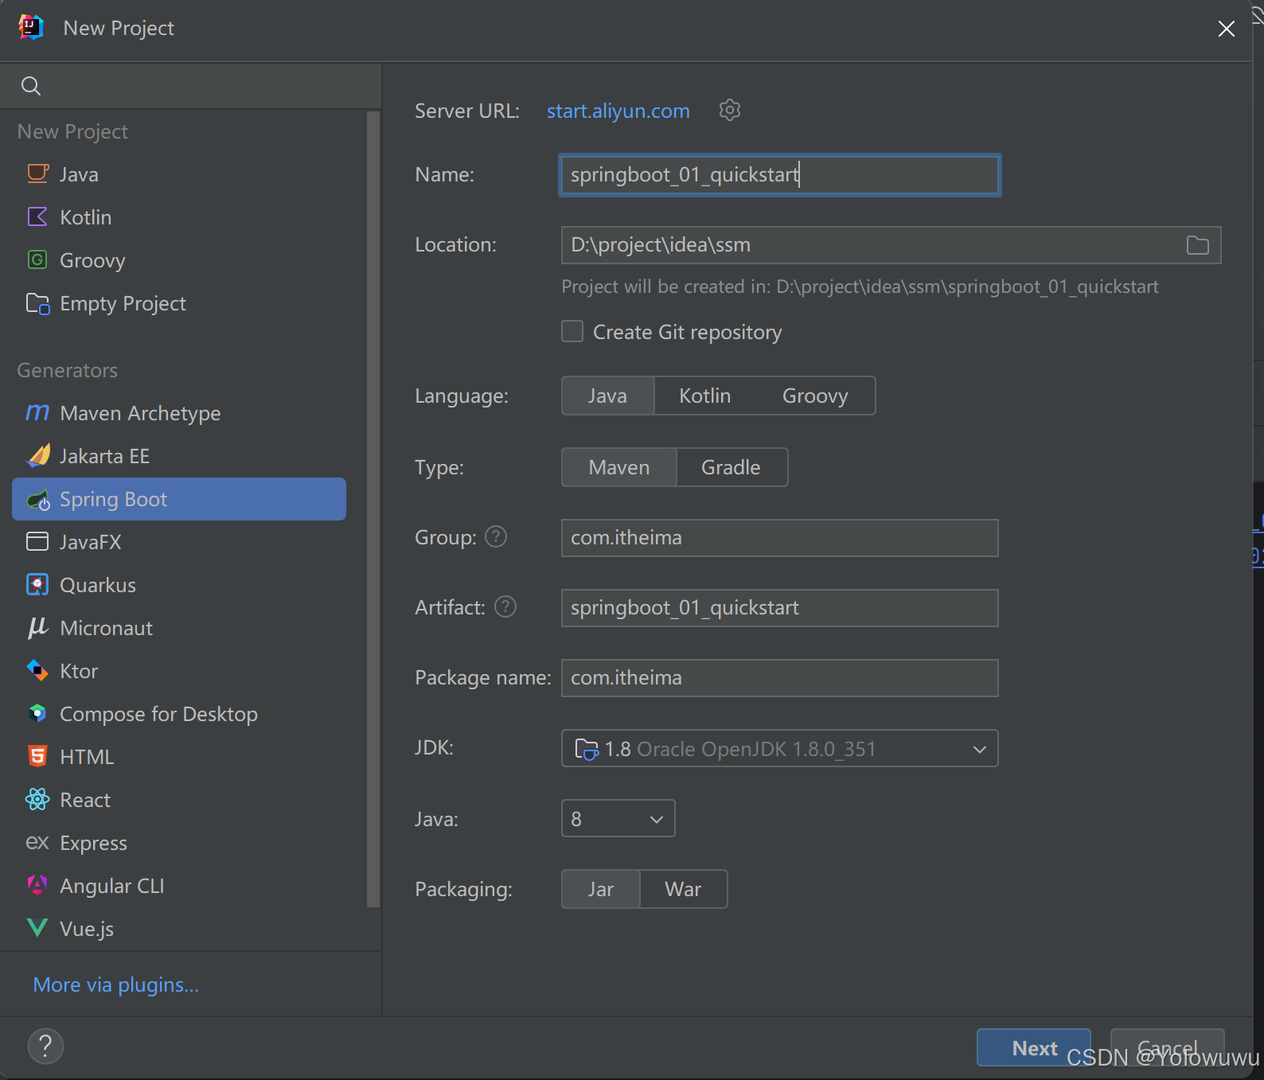The height and width of the screenshot is (1080, 1264).
Task: Click the project Name input field
Action: 779,175
